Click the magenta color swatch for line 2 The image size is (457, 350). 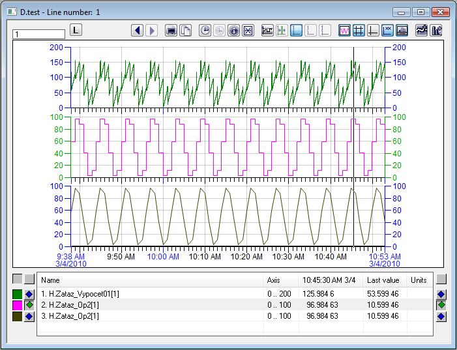(17, 305)
